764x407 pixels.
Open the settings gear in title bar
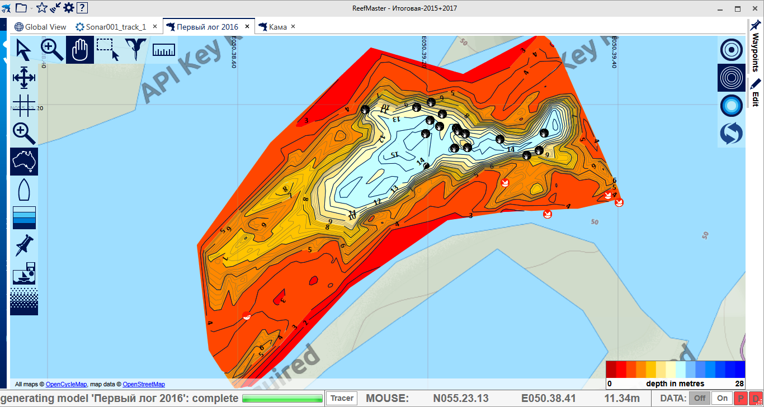68,8
